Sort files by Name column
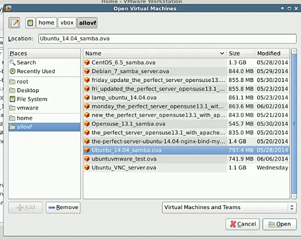The image size is (301, 239). click(155, 53)
